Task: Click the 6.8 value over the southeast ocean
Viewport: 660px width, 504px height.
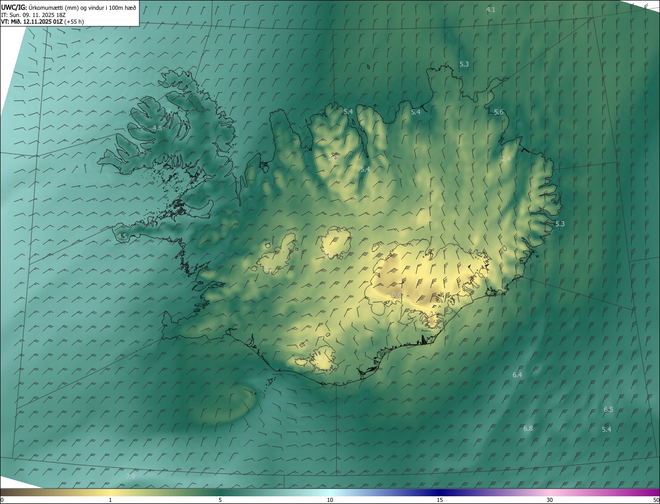Action: click(528, 429)
